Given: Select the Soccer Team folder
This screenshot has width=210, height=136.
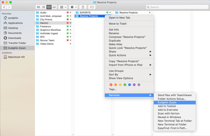Looking at the screenshot, I should click(x=53, y=40).
